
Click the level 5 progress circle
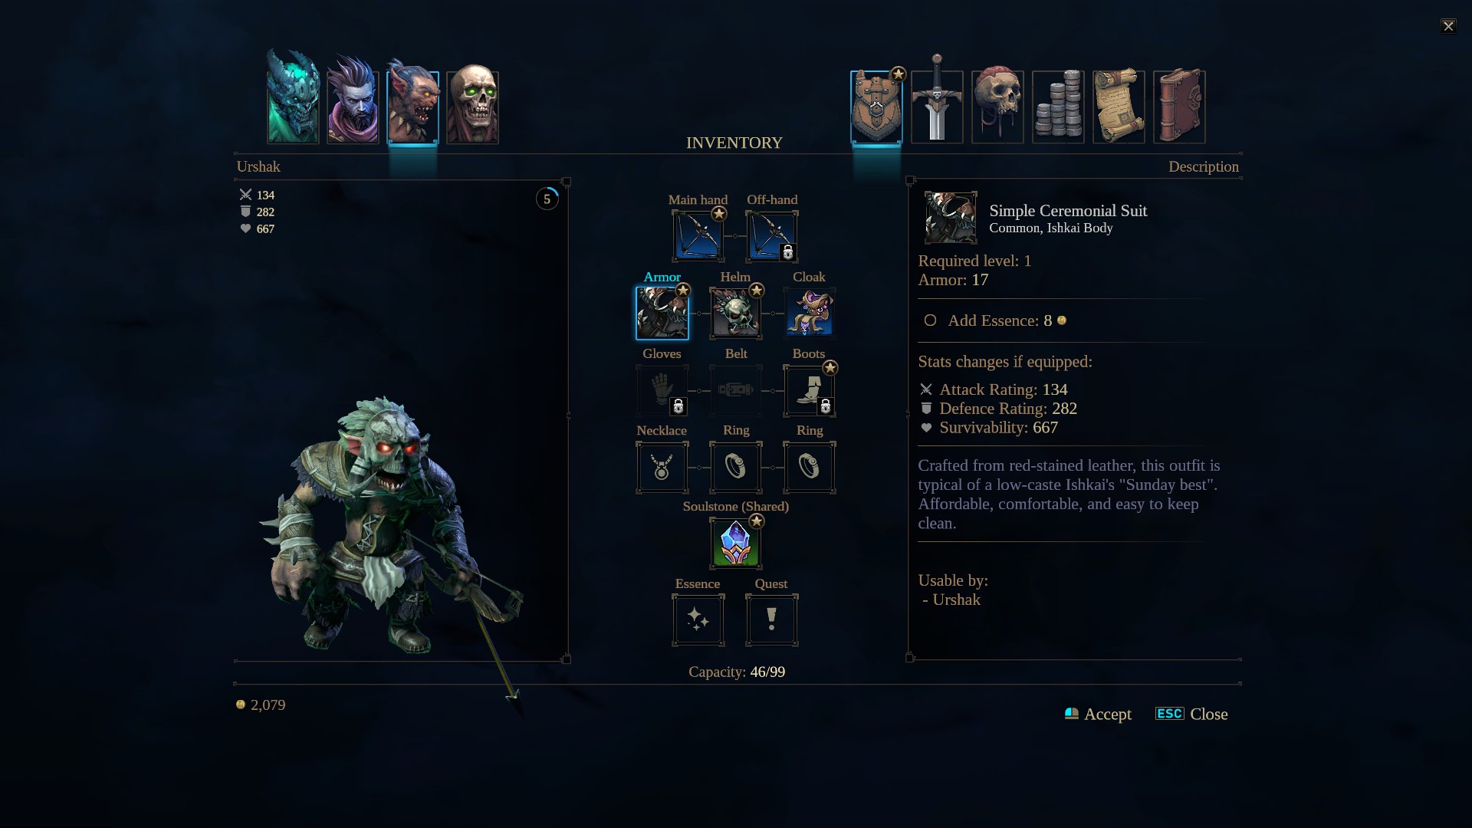(547, 199)
